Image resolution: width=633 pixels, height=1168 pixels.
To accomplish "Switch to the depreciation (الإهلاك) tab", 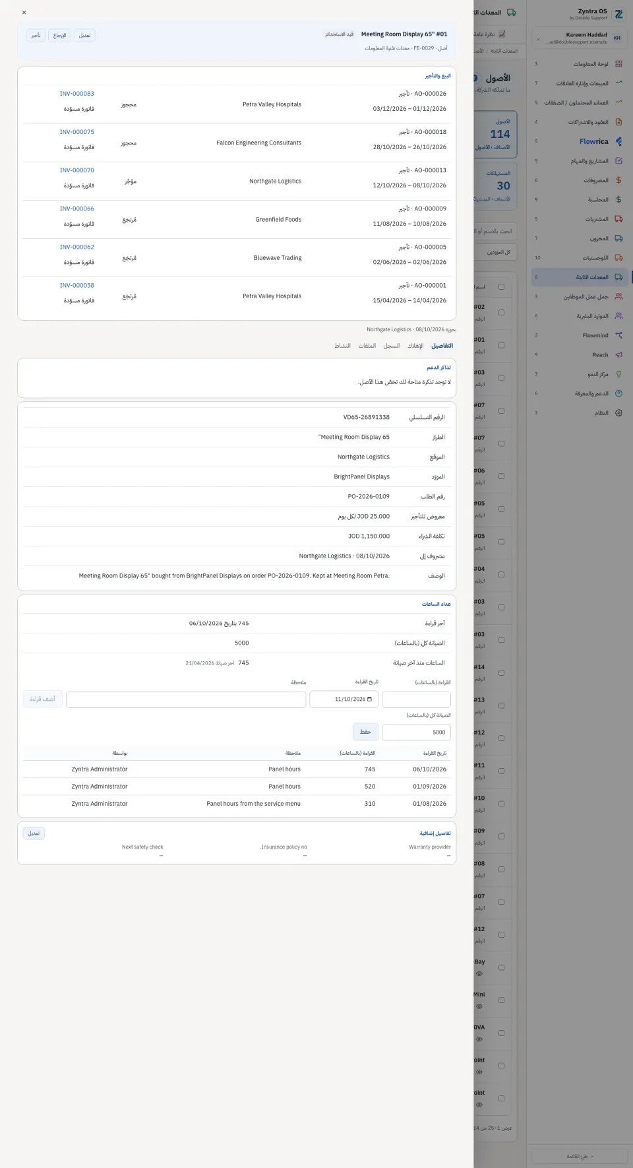I will (415, 346).
